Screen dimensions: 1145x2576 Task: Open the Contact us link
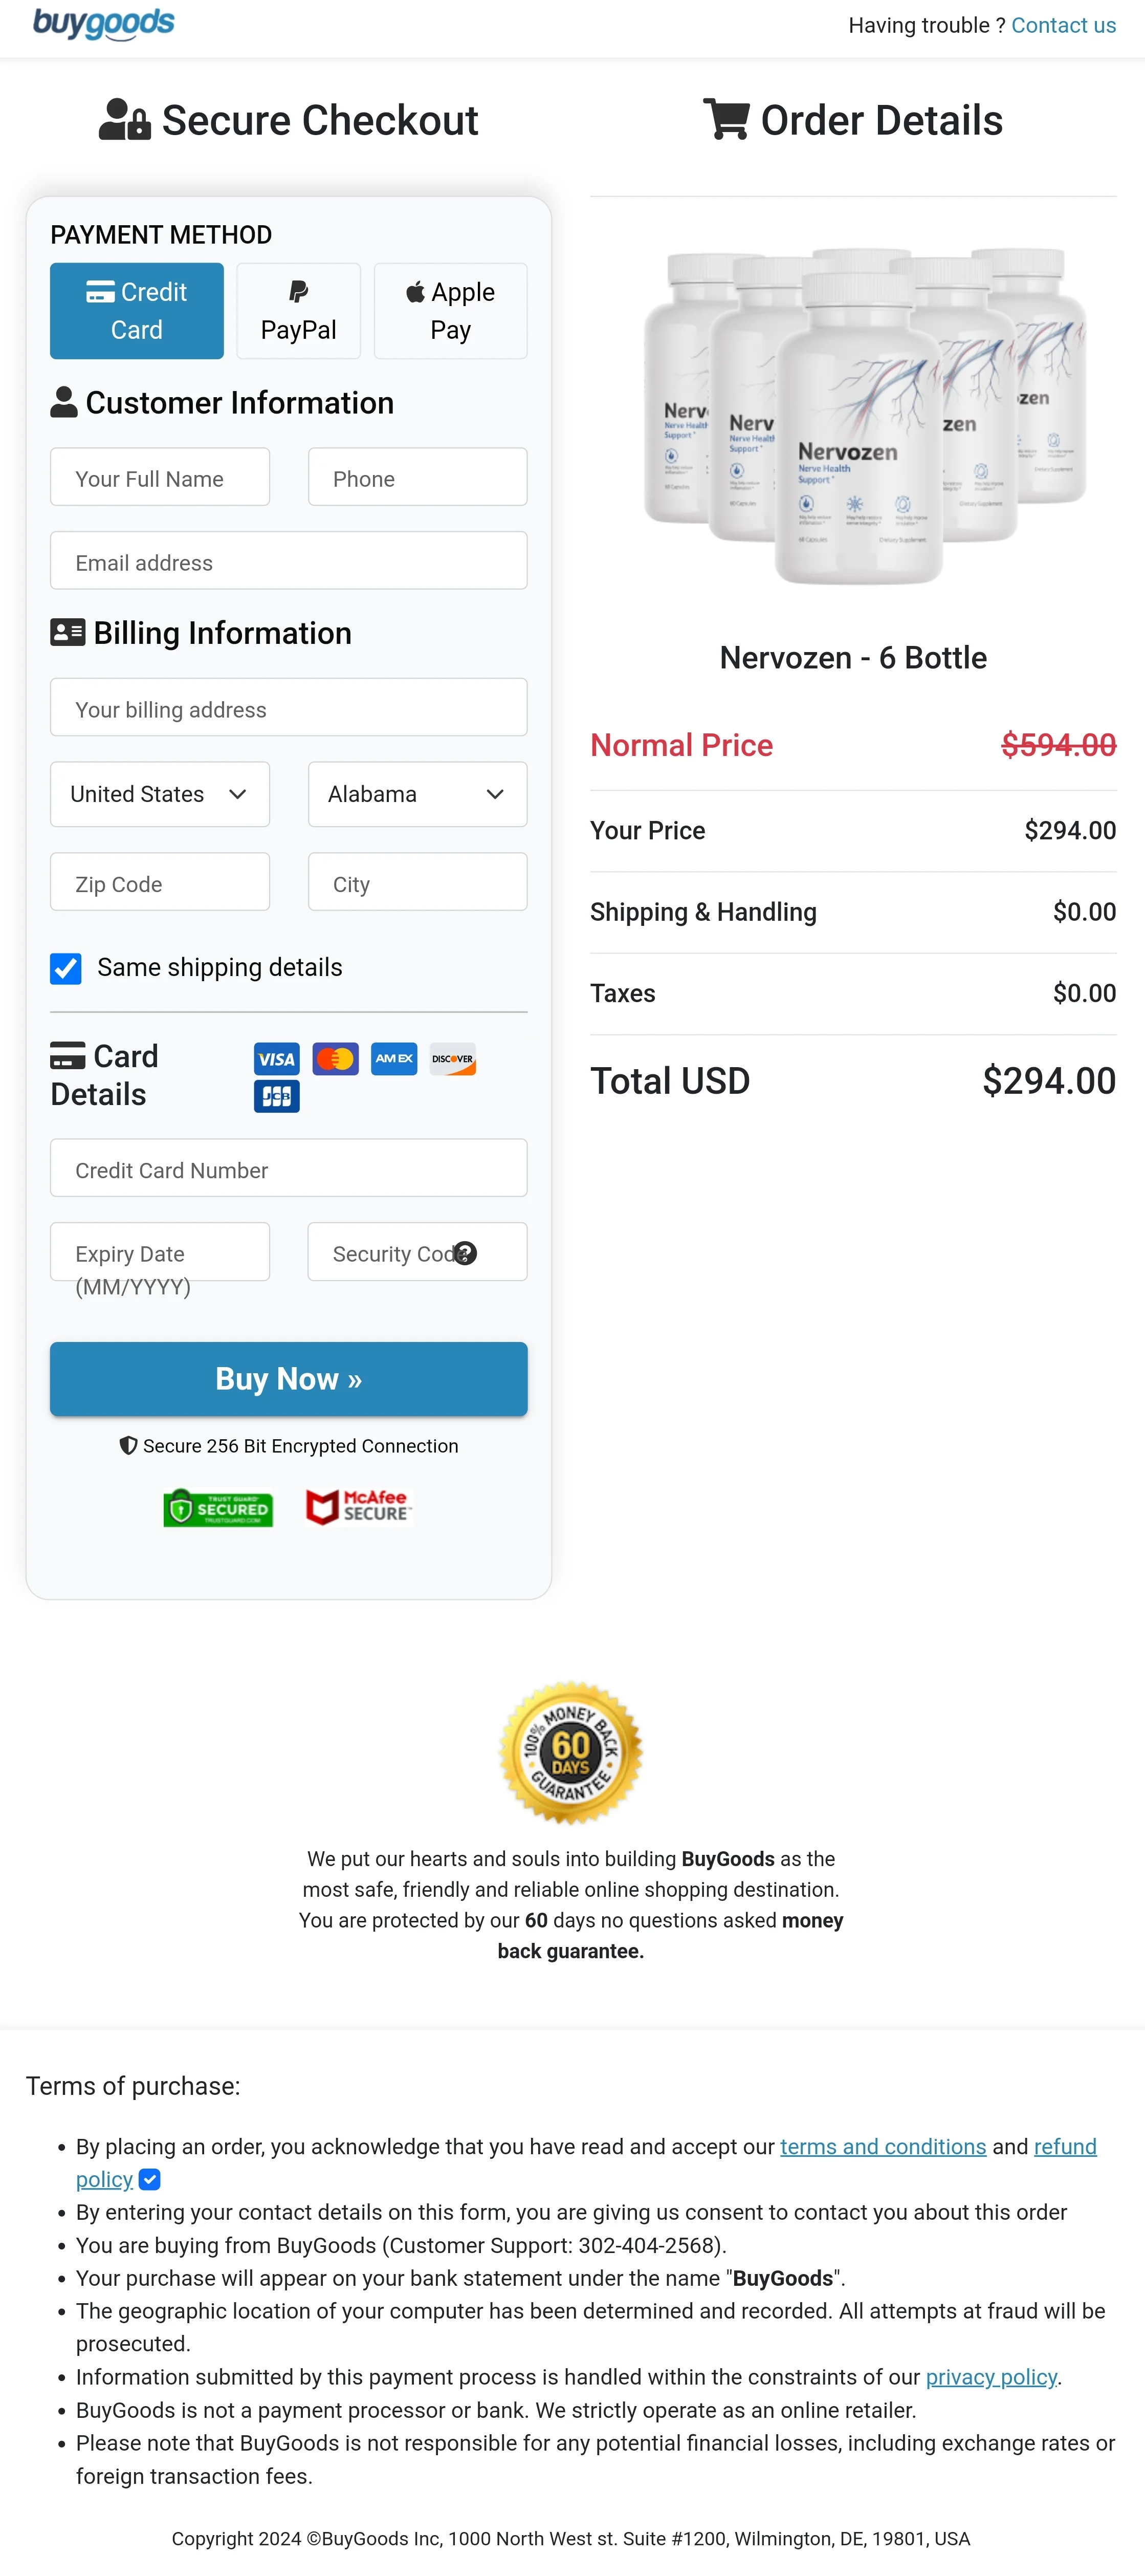(x=1063, y=25)
